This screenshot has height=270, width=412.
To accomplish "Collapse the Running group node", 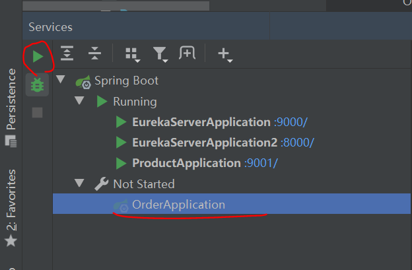I will (79, 100).
